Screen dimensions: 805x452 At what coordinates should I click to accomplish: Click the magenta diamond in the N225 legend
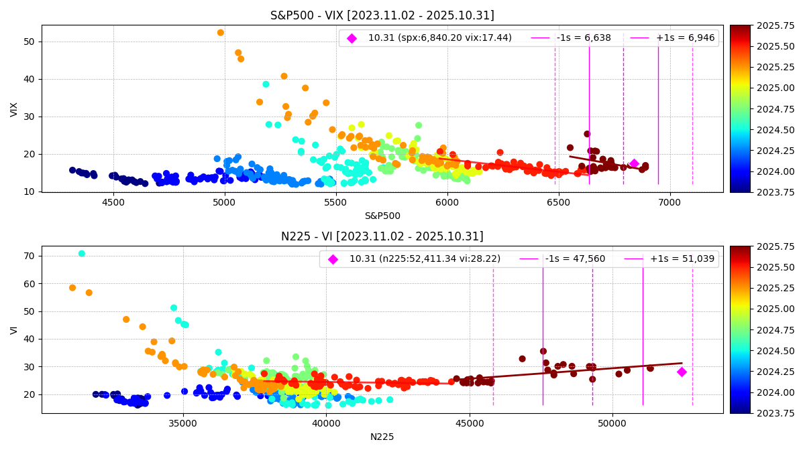[x=333, y=259]
